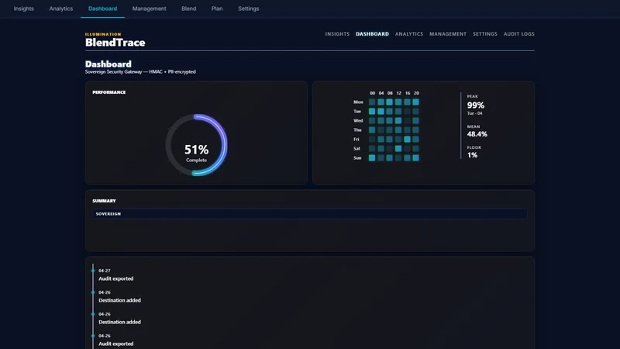The width and height of the screenshot is (620, 349).
Task: Click the Sun 00 heatmap cell
Action: (372, 158)
